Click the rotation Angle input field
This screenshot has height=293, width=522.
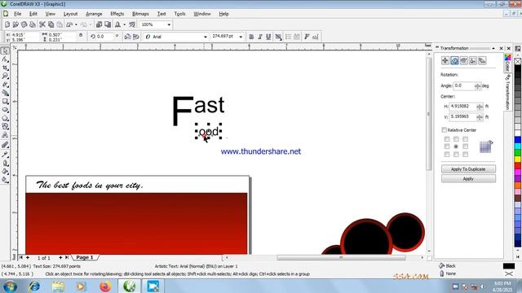[x=464, y=85]
